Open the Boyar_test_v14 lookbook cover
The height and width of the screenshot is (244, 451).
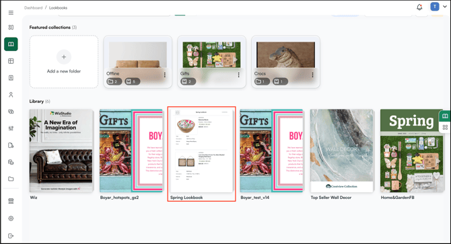coord(272,151)
